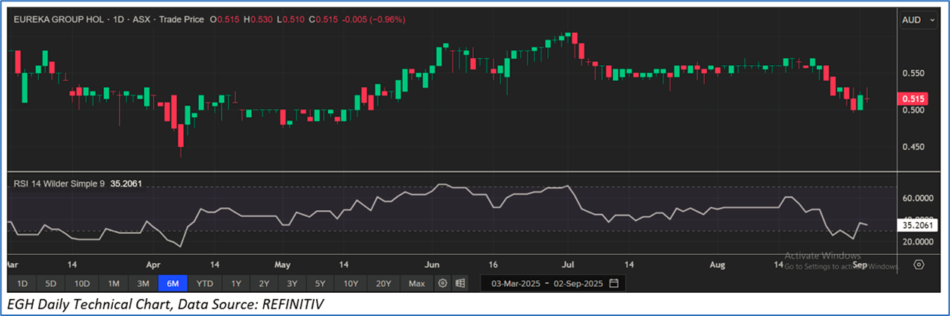
Task: Show year-to-date with YTD button
Action: [x=205, y=283]
